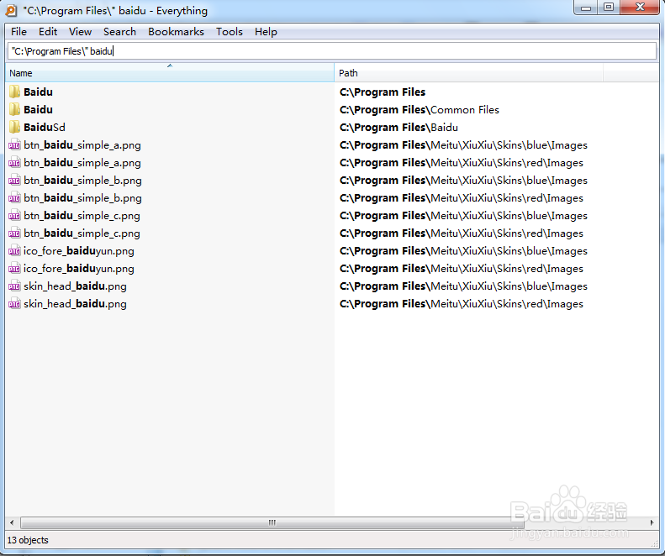The height and width of the screenshot is (556, 665).
Task: Select skin_head_baidu.png name in red Images row
Action: [x=75, y=304]
